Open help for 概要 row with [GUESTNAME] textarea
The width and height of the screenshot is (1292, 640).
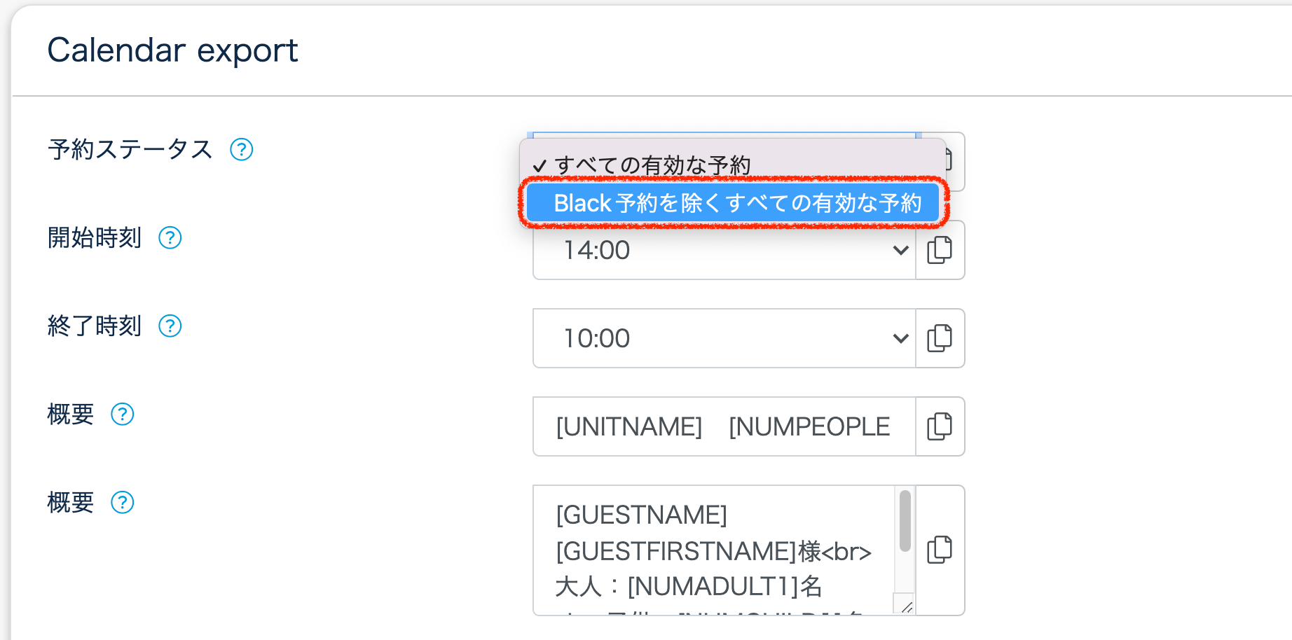[x=123, y=503]
